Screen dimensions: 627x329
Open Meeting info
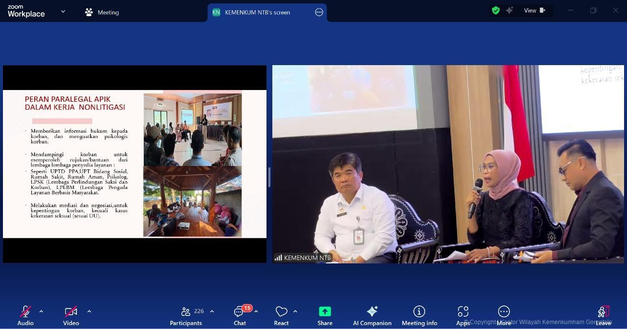[419, 315]
